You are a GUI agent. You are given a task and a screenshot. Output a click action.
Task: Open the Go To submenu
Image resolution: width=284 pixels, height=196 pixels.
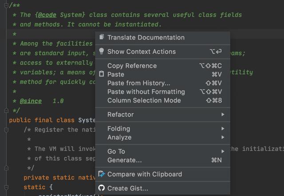click(x=116, y=152)
